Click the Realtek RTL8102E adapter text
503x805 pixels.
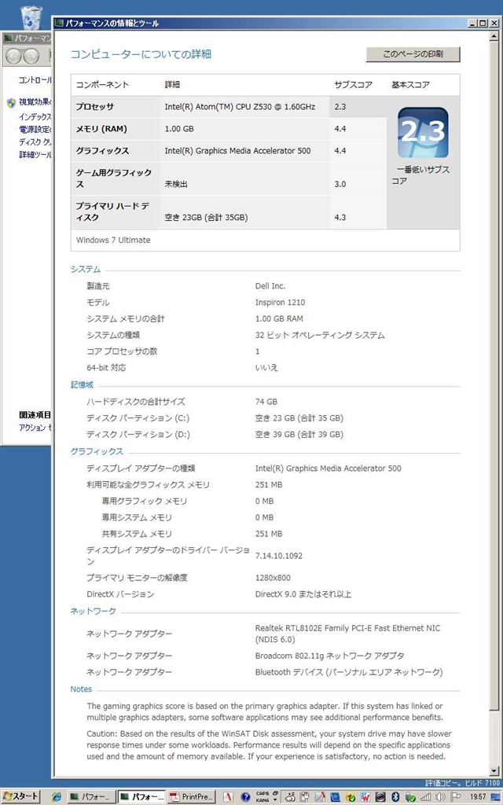[347, 634]
